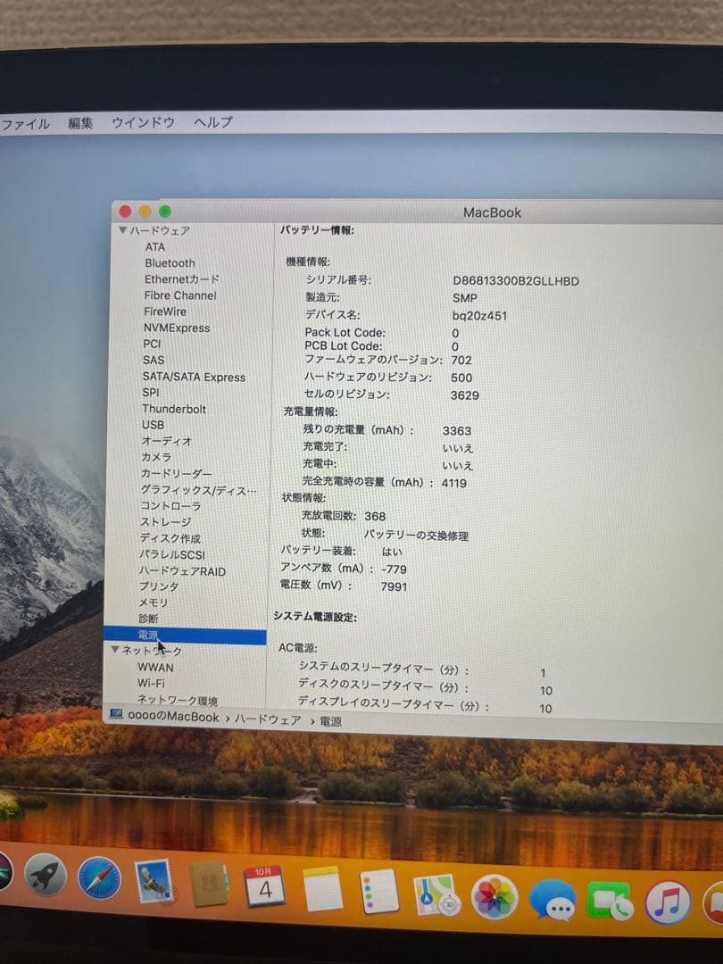Screen dimensions: 723x964
Task: Click device name bq20z451
Action: click(479, 316)
